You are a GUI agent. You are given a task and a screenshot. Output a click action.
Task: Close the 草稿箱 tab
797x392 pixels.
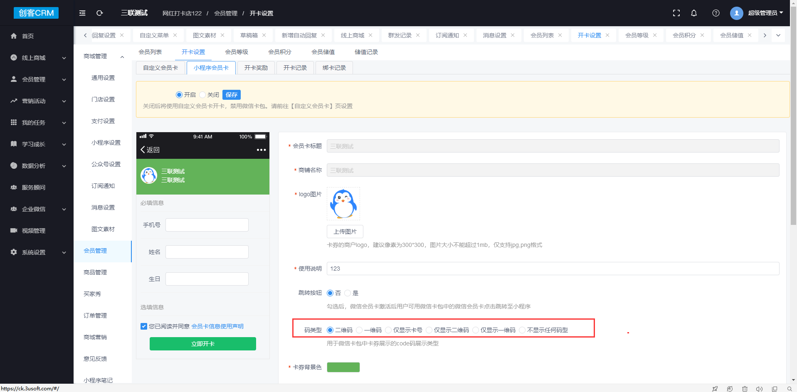264,35
